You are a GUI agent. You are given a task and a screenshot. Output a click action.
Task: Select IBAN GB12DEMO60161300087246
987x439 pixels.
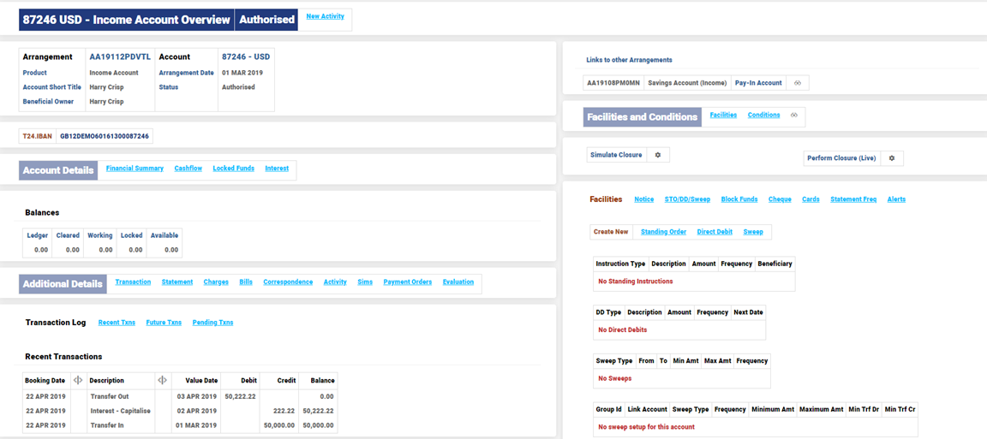[105, 135]
